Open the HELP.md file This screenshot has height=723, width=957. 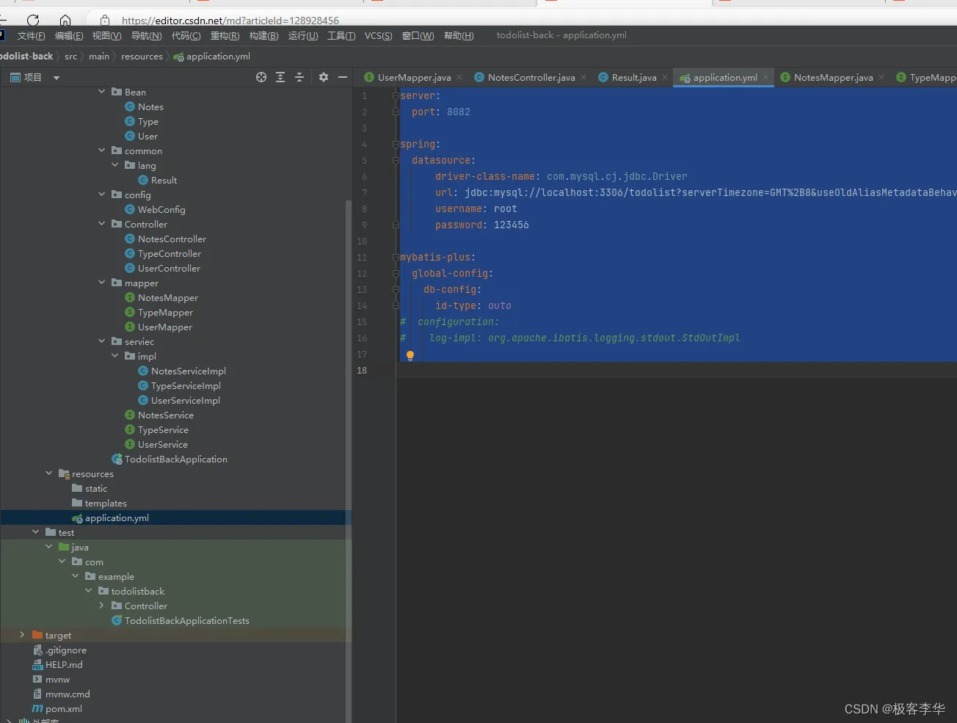tap(64, 665)
